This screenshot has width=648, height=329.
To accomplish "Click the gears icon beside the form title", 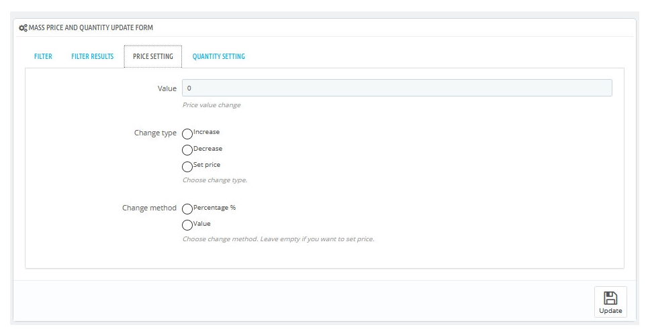I will 23,28.
